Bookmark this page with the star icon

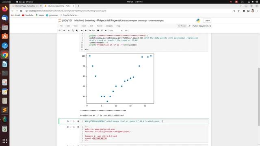tap(238, 11)
